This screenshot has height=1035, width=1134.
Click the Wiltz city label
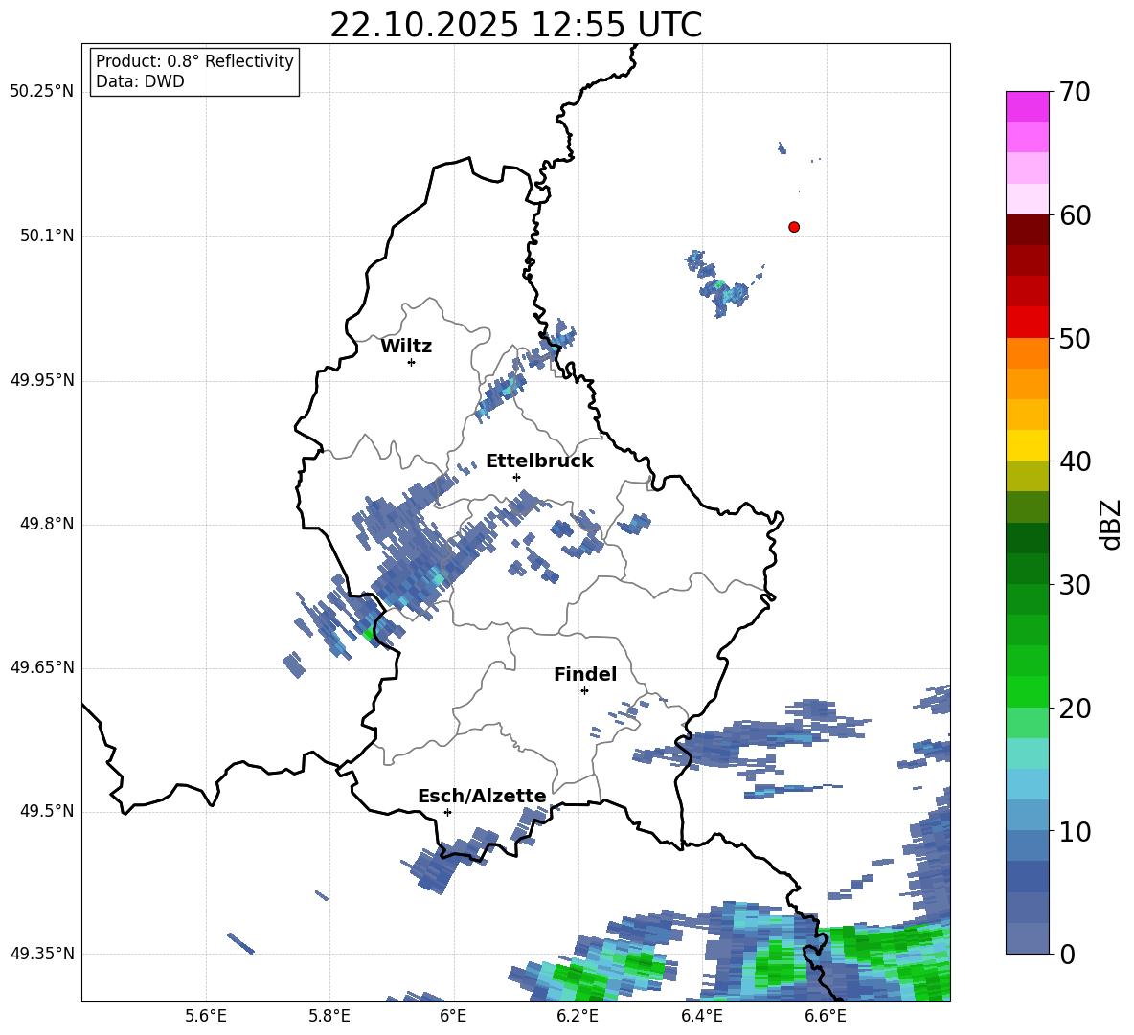tap(406, 347)
